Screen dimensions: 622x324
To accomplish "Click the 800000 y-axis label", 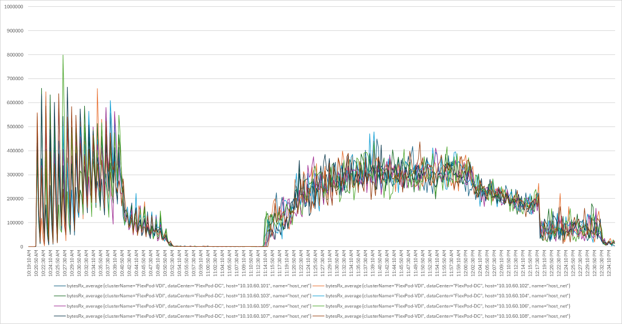I will click(14, 55).
